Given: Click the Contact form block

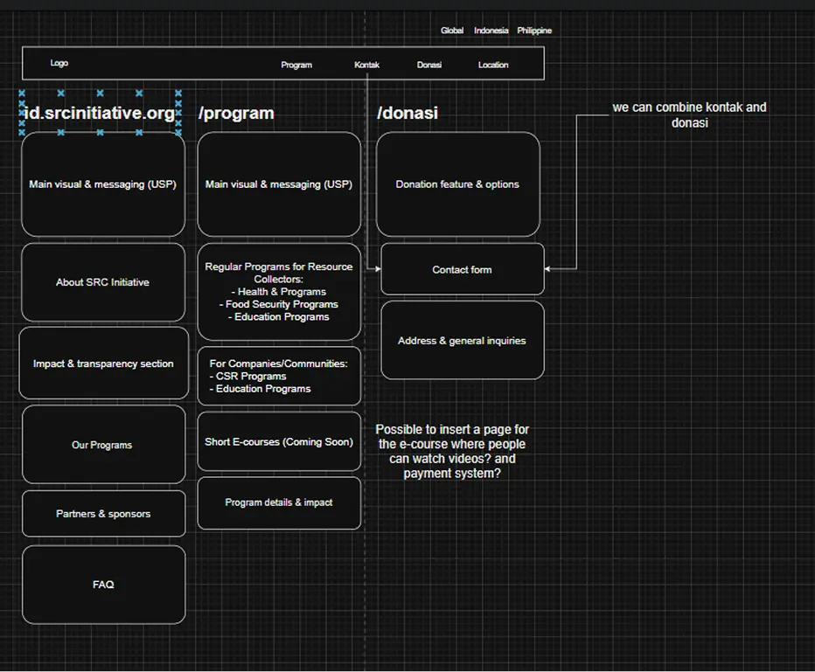Looking at the screenshot, I should (462, 269).
